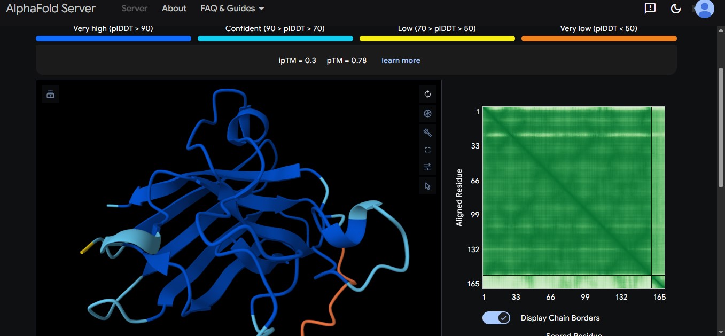Click the Aligned Residue axis label

pos(459,198)
